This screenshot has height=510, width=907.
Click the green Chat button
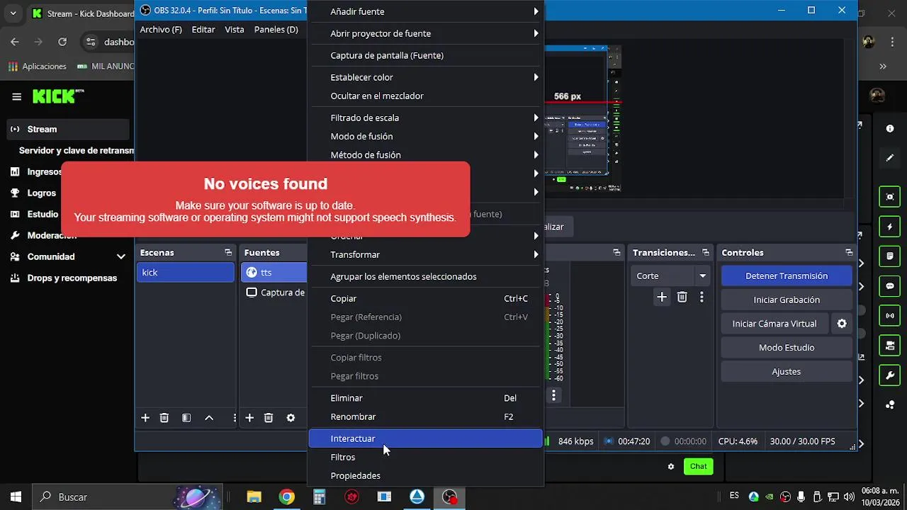coord(698,466)
